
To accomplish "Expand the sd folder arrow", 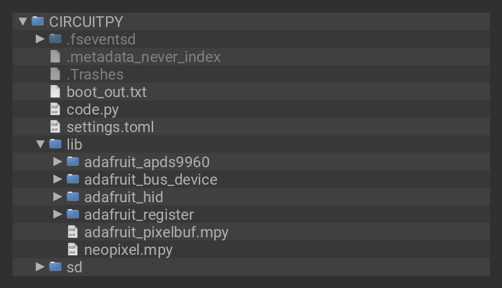I will tap(40, 267).
